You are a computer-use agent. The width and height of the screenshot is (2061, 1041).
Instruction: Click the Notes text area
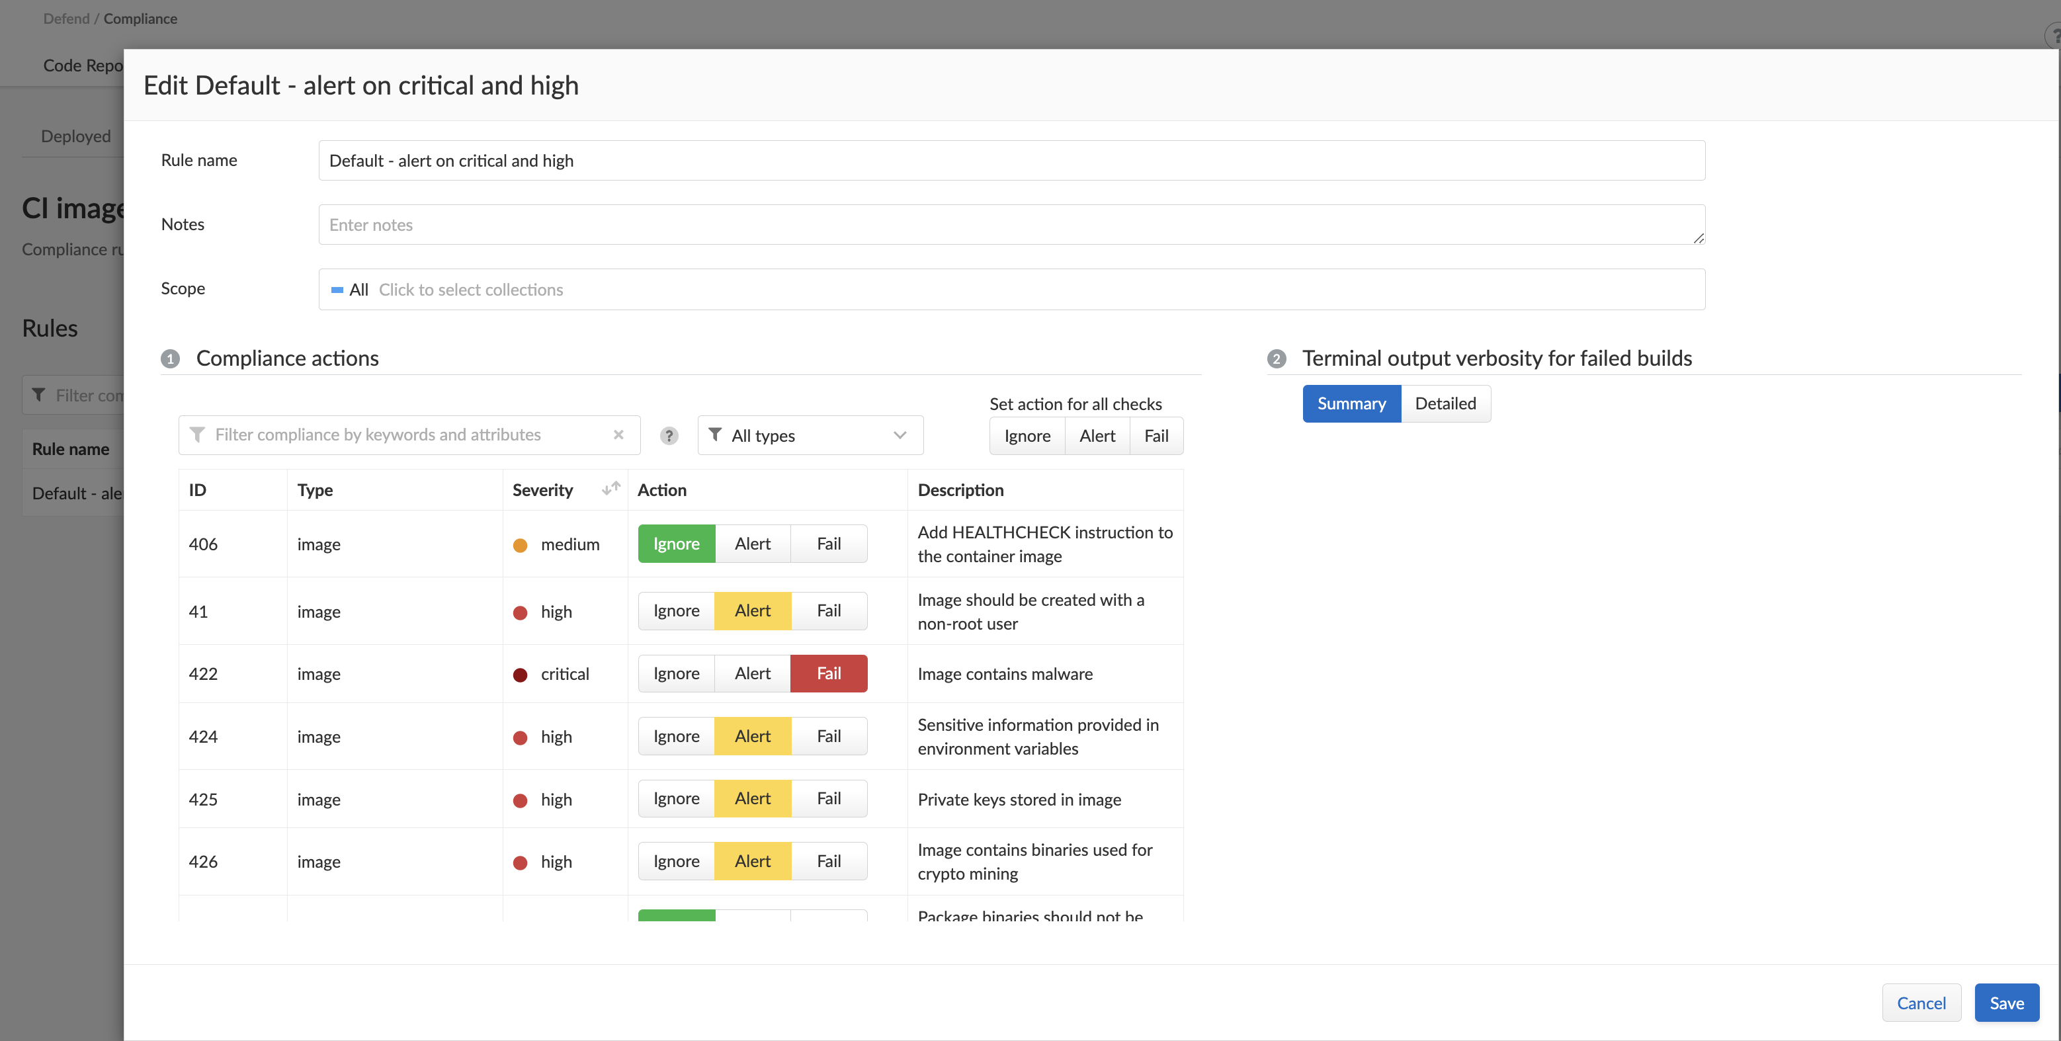[1011, 225]
